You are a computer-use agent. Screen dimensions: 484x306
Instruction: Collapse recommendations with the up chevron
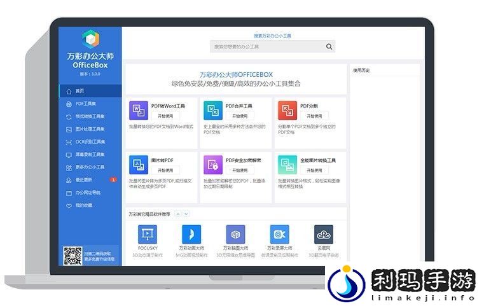tap(178, 214)
